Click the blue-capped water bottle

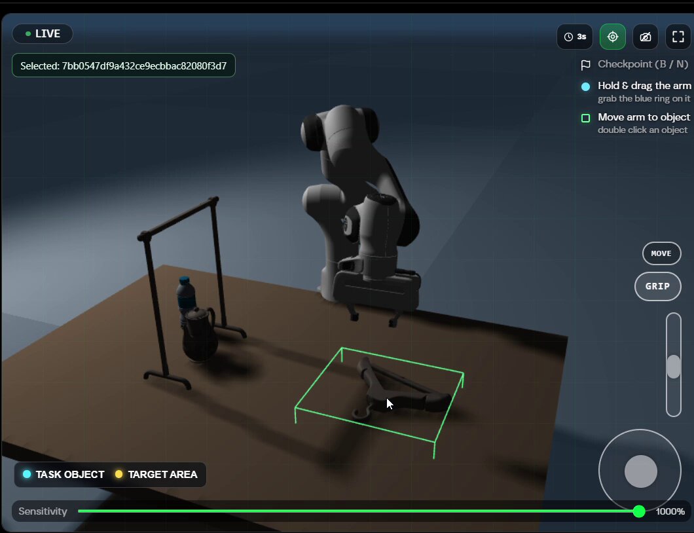(185, 296)
